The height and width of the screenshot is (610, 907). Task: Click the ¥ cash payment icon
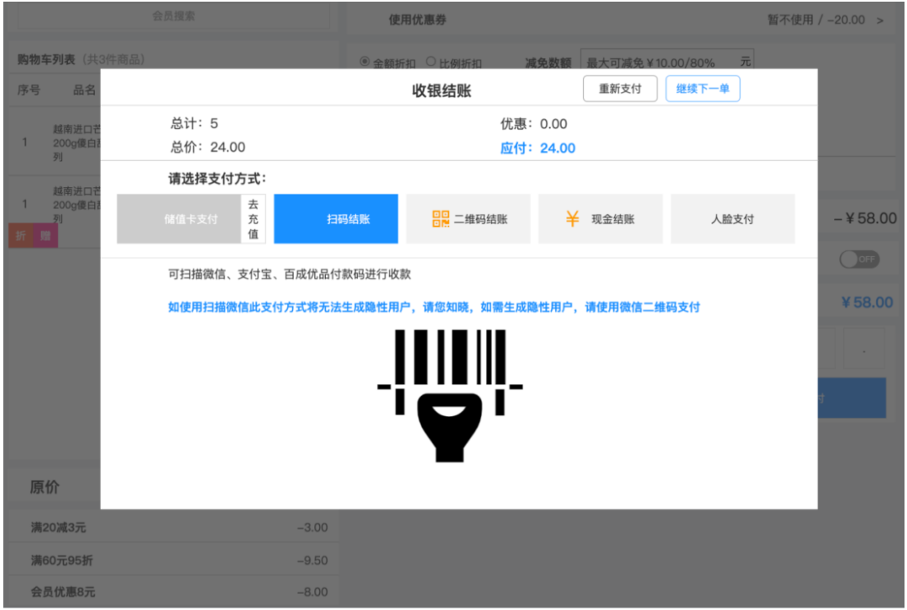click(x=574, y=218)
